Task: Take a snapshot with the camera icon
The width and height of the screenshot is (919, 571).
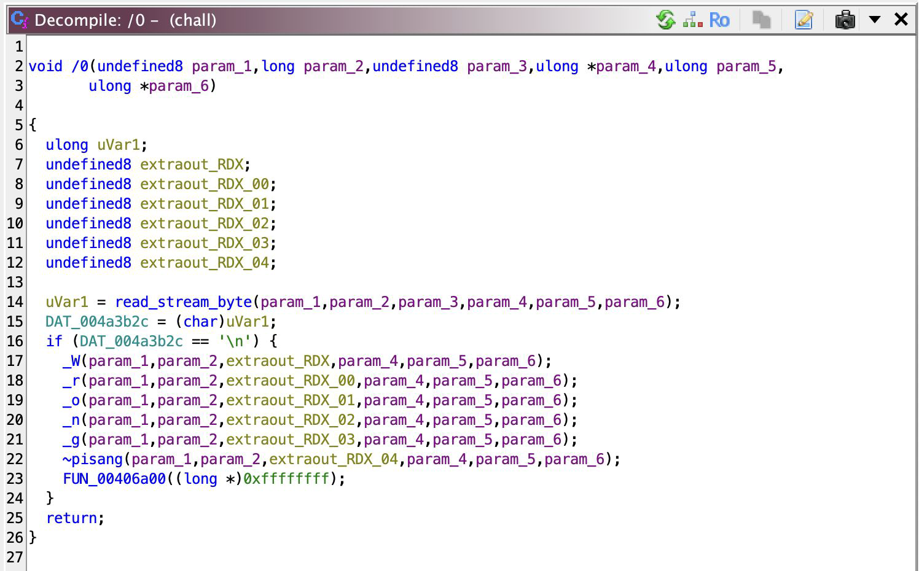Action: (845, 20)
